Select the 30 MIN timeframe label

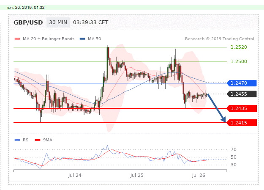[x=58, y=22]
